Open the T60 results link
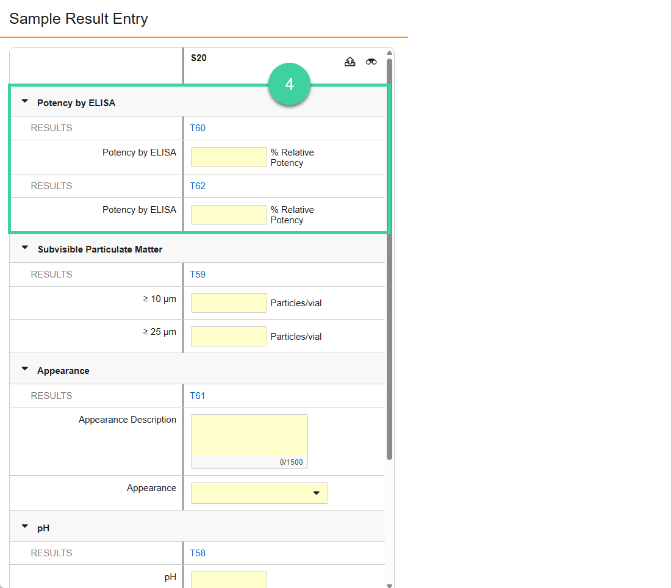 tap(198, 128)
